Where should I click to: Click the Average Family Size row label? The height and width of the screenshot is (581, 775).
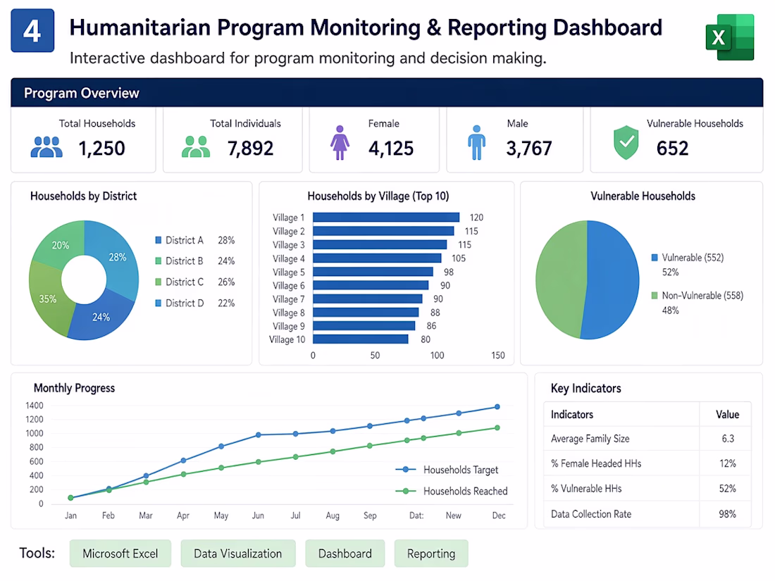coord(590,439)
